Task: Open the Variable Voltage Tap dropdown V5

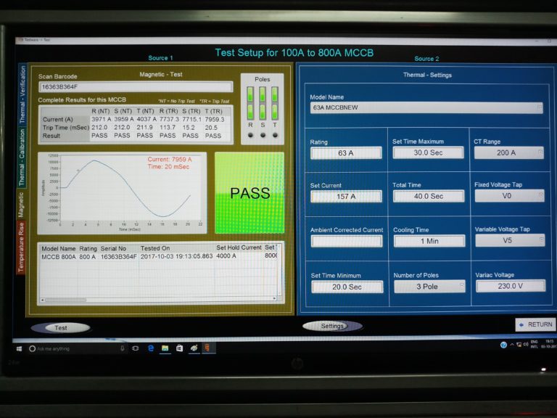Action: (510, 241)
